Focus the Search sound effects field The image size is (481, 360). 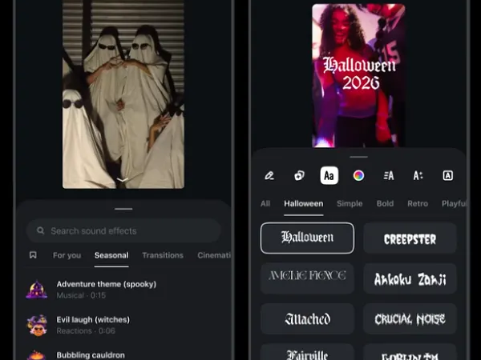123,230
